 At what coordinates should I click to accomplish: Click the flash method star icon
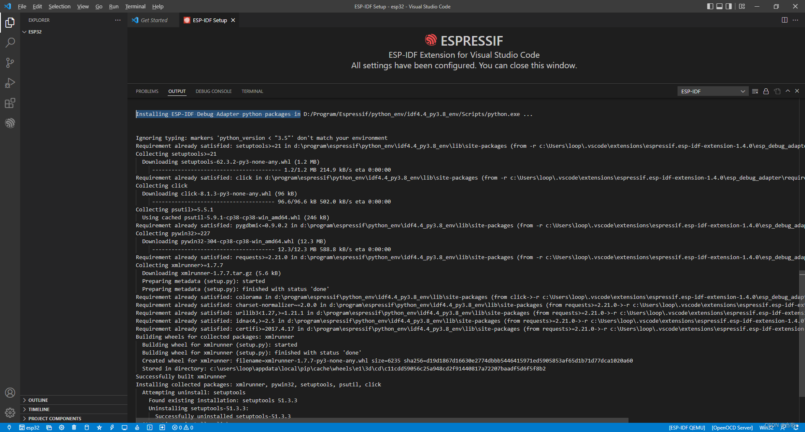99,427
